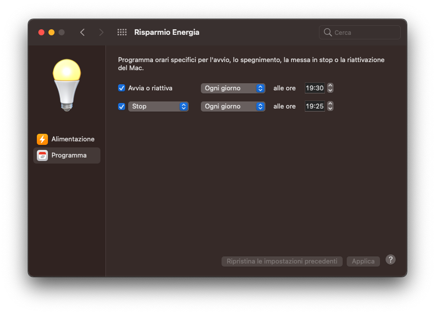Viewport: 435px width, 314px height.
Task: Click the 19:30 time field
Action: [x=314, y=88]
